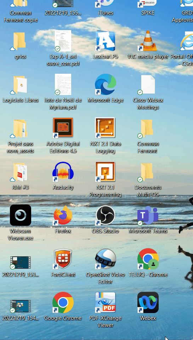Click the Google Chrome shortcut
The width and height of the screenshot is (193, 340).
click(63, 303)
